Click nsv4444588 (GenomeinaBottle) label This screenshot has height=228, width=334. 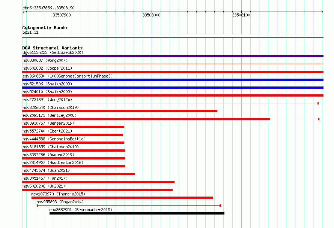pyautogui.click(x=54, y=139)
